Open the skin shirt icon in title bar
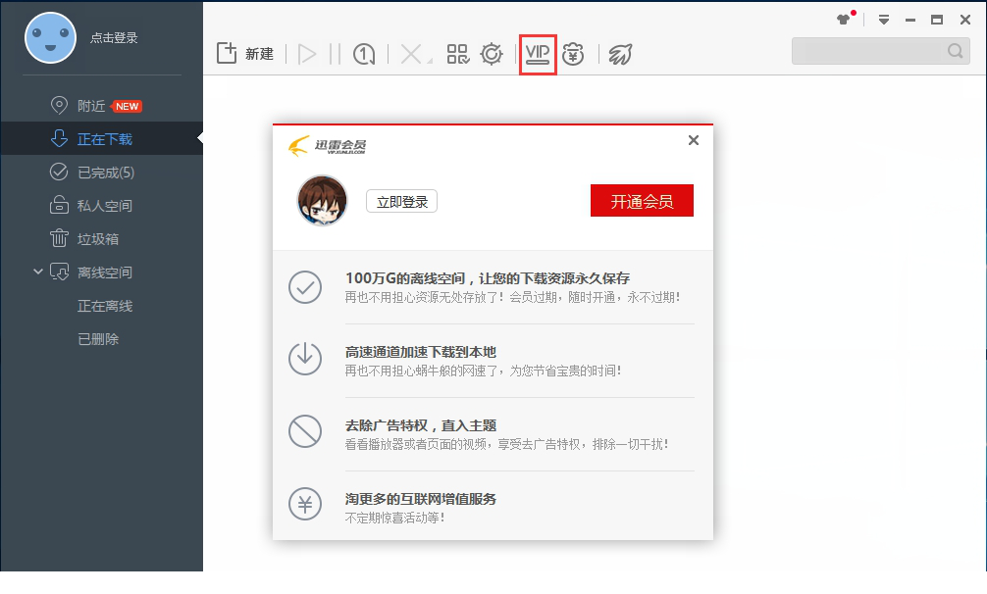Viewport: 987px width, 594px height. [x=844, y=20]
